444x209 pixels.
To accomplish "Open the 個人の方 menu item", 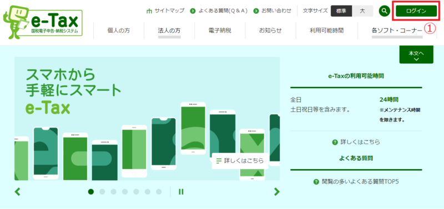I will click(x=119, y=31).
